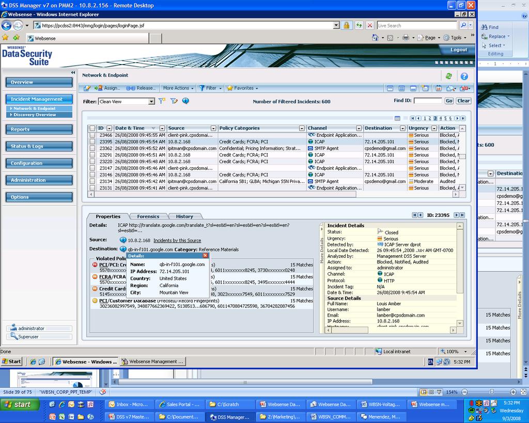Screen dimensions: 529x423
Task: Switch to the Forensics tab
Action: pos(148,216)
